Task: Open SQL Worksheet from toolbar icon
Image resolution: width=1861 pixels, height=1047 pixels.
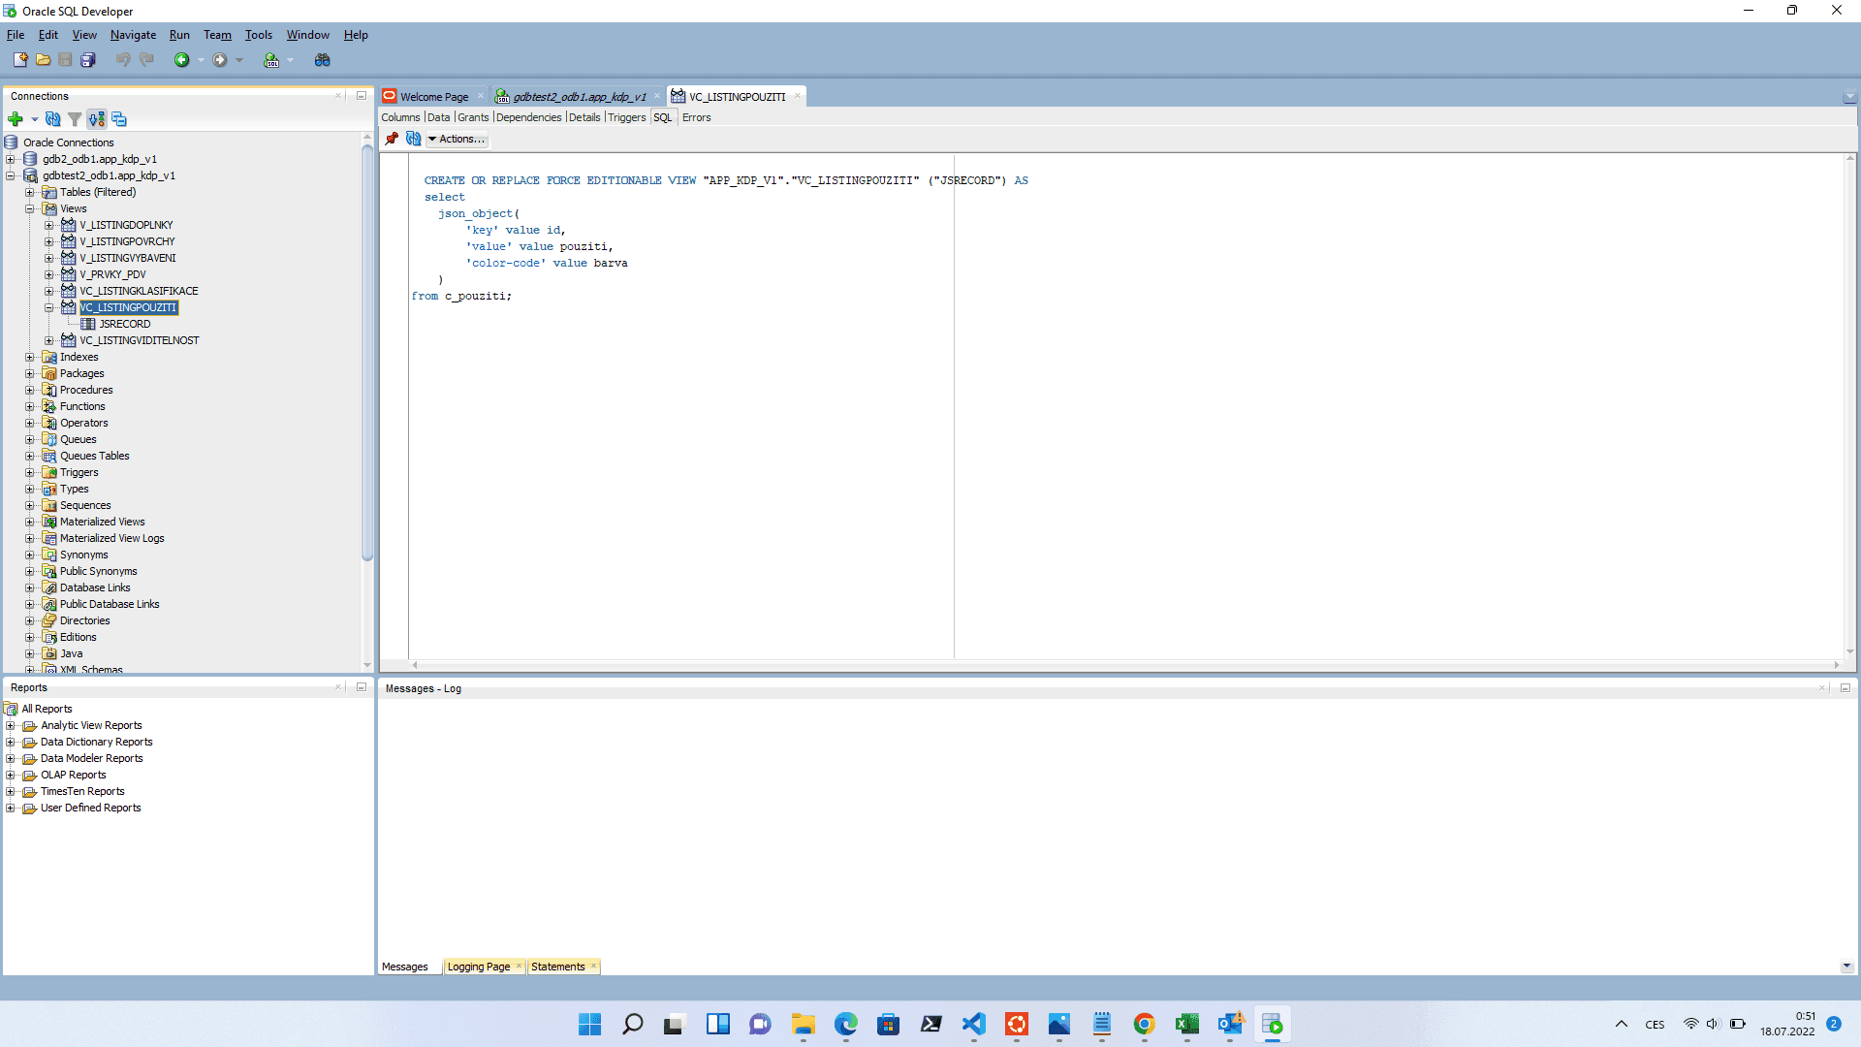Action: tap(271, 60)
